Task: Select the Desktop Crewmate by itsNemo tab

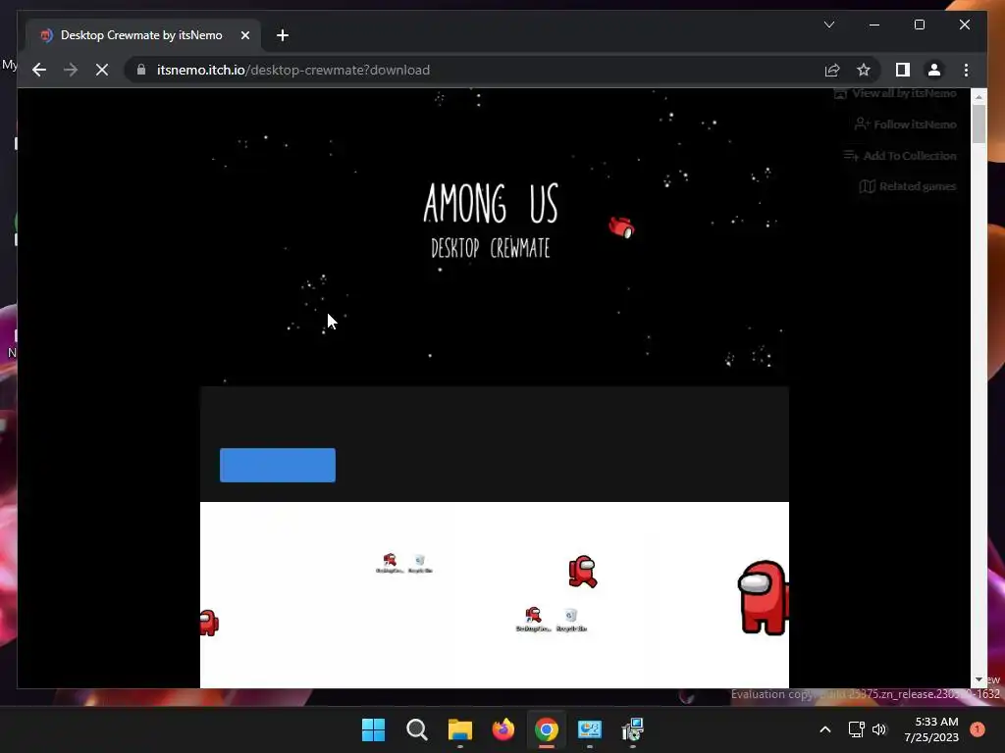Action: click(143, 35)
